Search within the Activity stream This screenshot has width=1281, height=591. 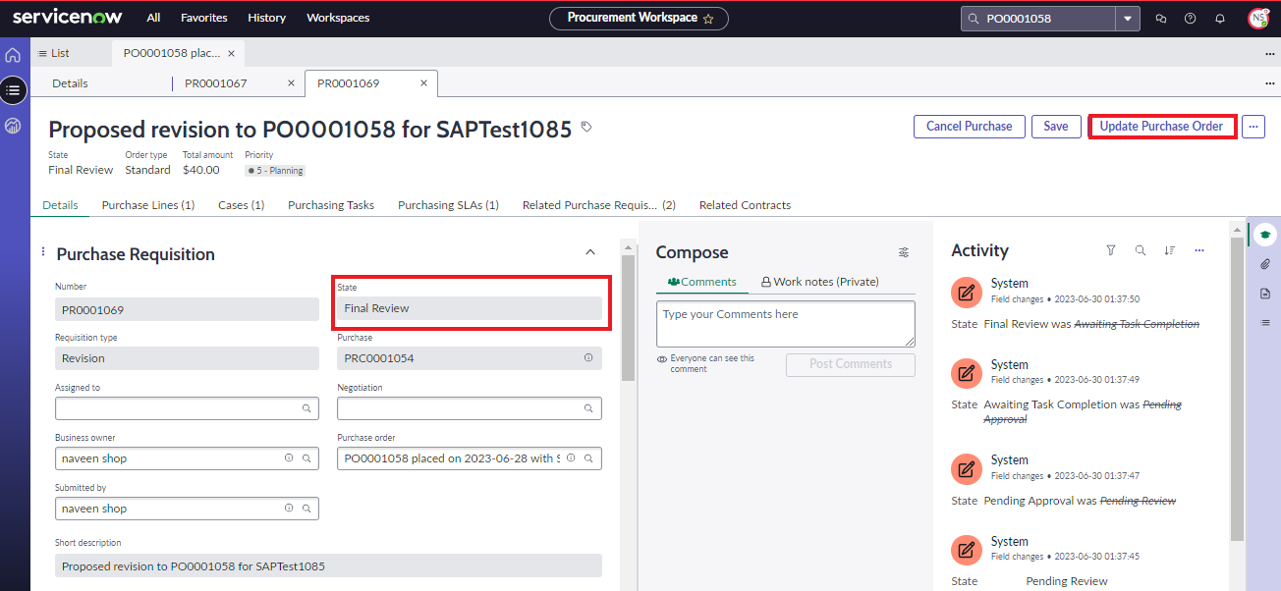click(1141, 250)
